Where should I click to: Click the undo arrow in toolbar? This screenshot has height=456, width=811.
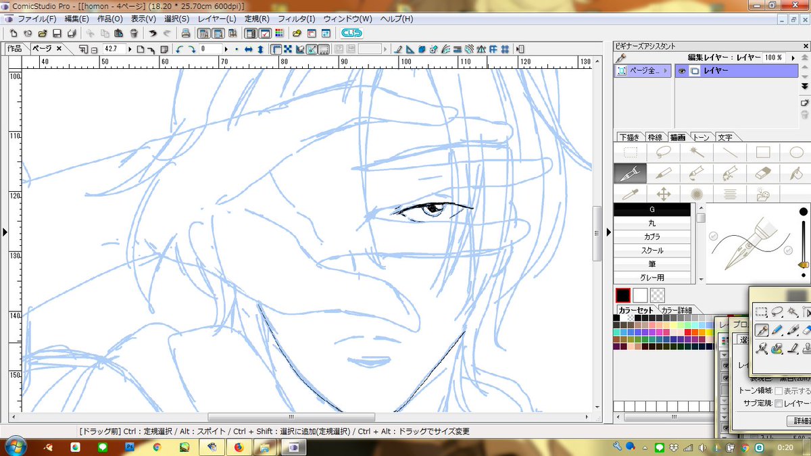click(x=153, y=32)
